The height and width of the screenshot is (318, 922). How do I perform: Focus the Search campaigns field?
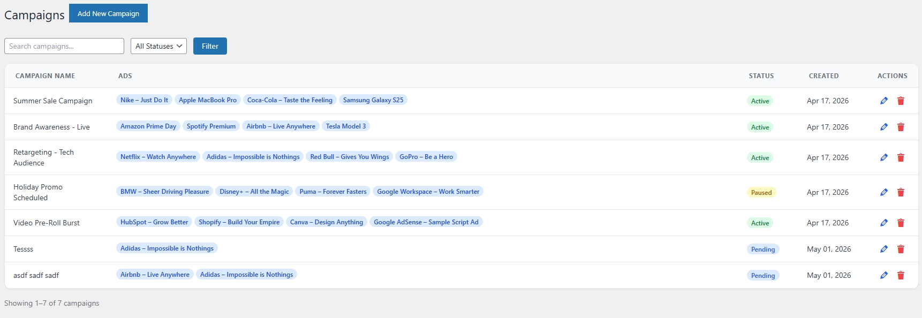click(x=64, y=46)
